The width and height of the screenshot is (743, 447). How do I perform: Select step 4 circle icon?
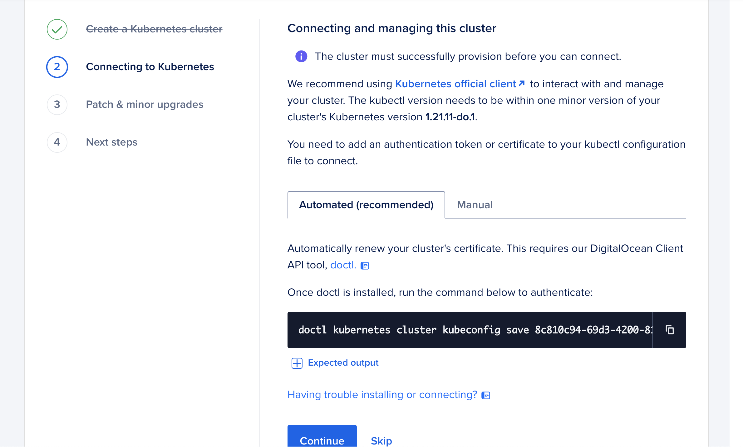pyautogui.click(x=57, y=142)
